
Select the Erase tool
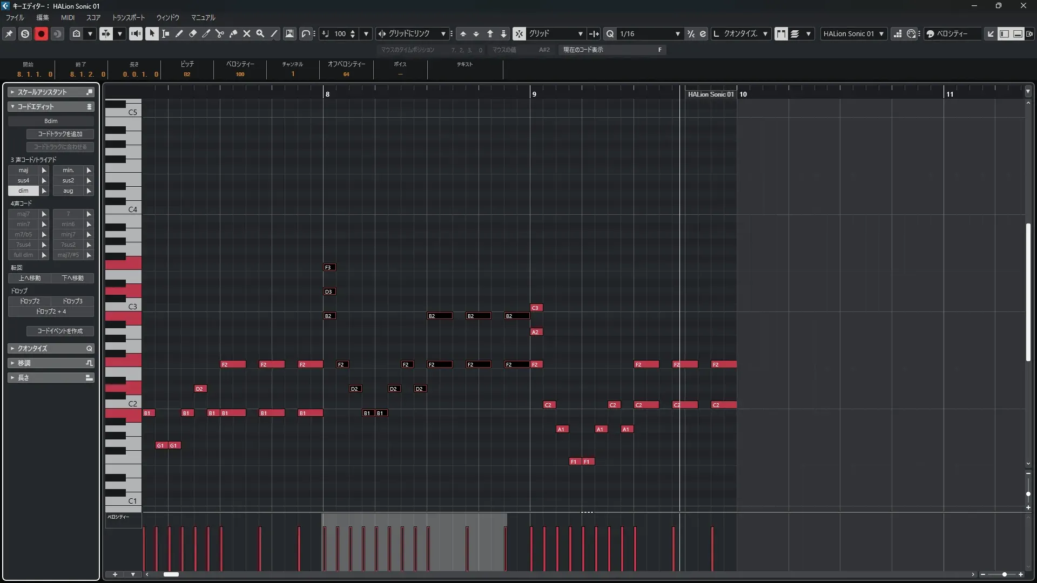pos(193,33)
